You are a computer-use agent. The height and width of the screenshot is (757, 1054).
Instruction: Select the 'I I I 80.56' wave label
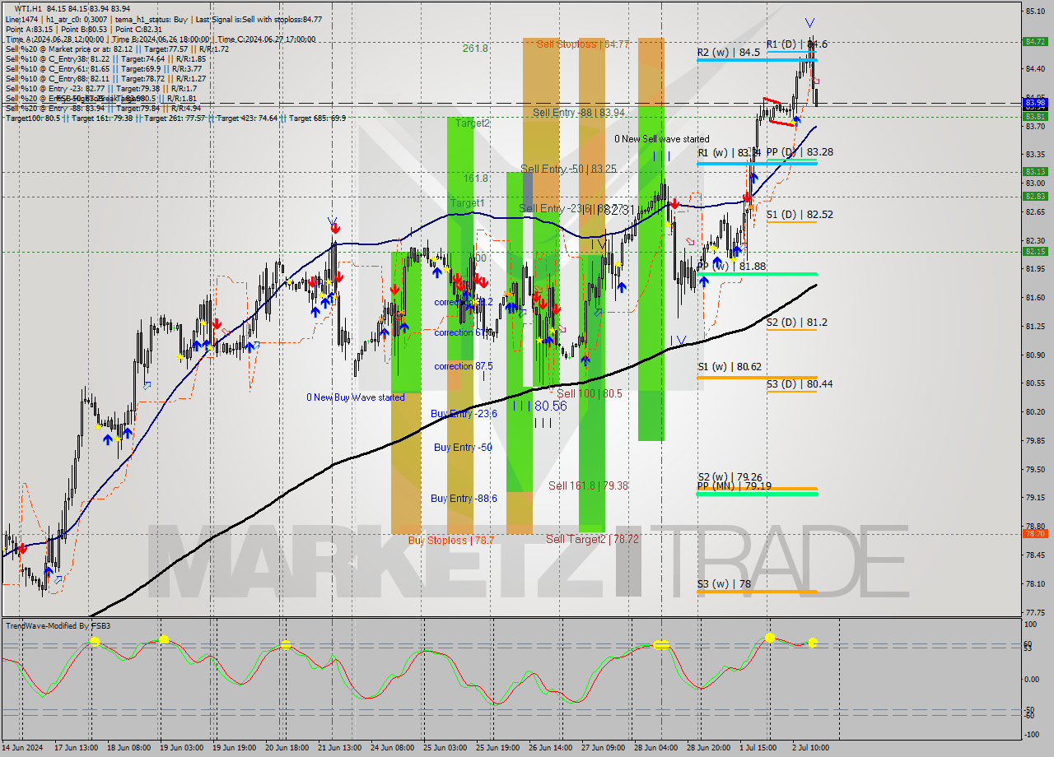point(539,406)
